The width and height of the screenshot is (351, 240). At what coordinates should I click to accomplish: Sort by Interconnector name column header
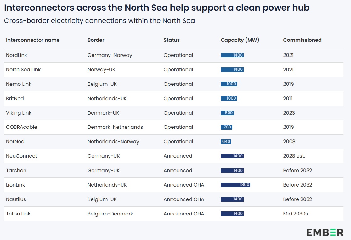[33, 40]
